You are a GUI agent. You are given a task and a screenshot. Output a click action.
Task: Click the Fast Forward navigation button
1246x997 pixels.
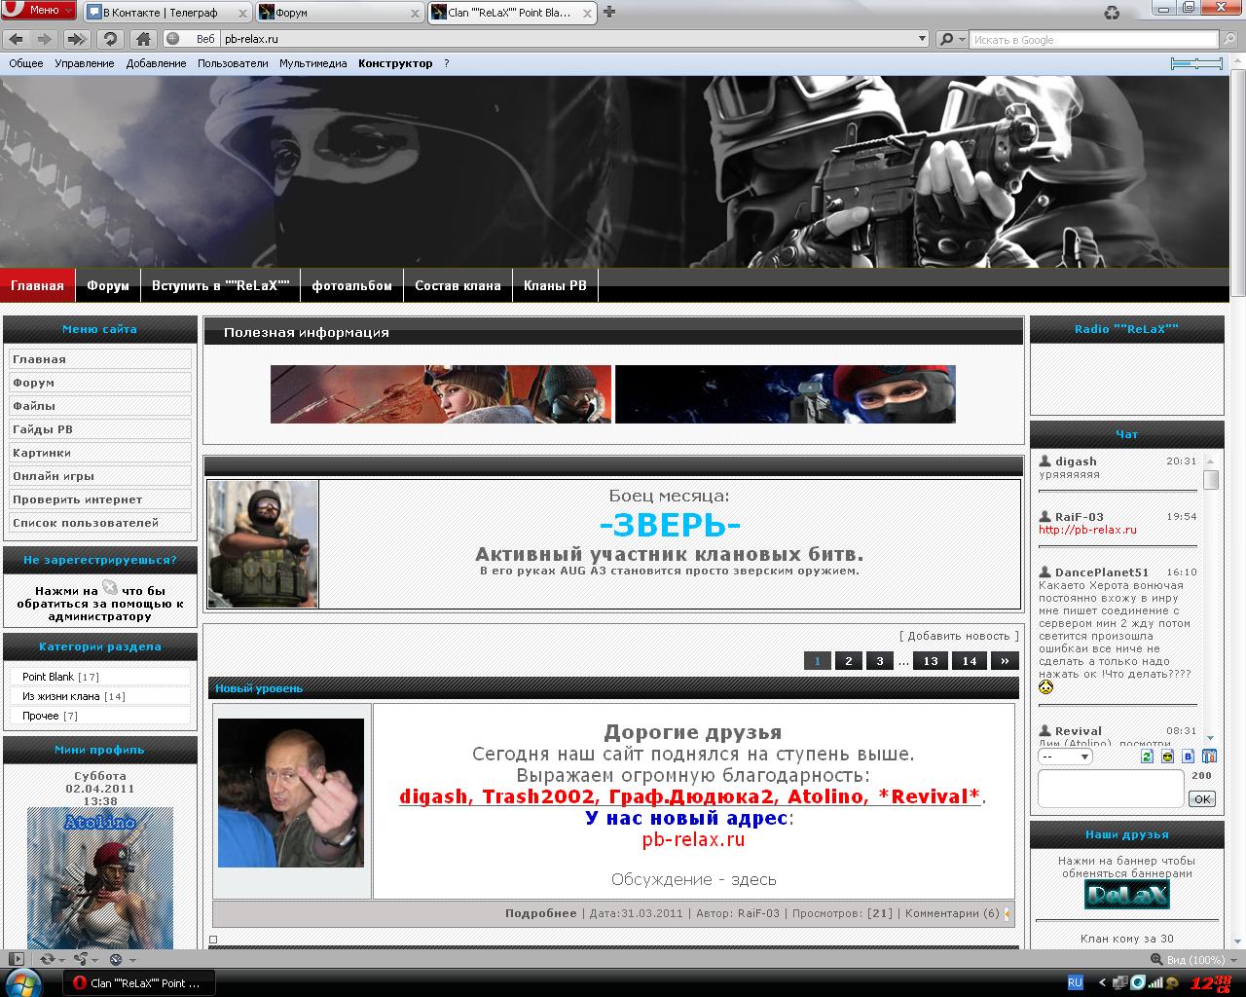coord(77,39)
